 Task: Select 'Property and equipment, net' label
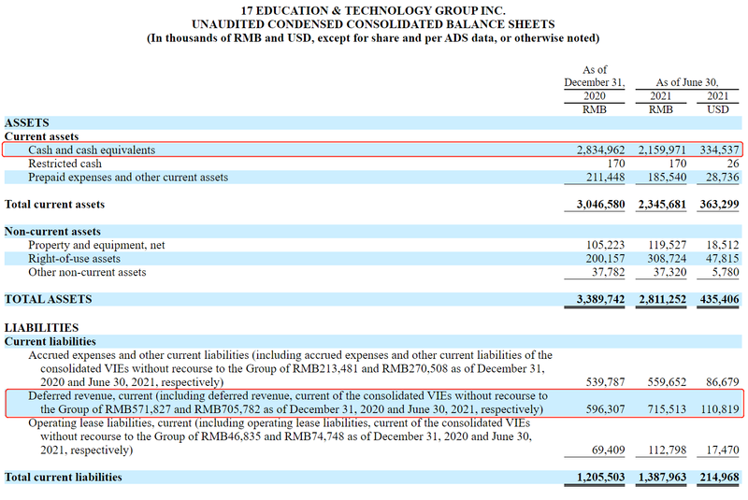96,246
